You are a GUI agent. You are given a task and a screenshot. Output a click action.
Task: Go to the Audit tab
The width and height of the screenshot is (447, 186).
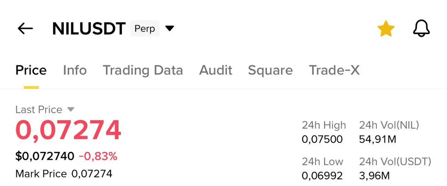point(216,70)
